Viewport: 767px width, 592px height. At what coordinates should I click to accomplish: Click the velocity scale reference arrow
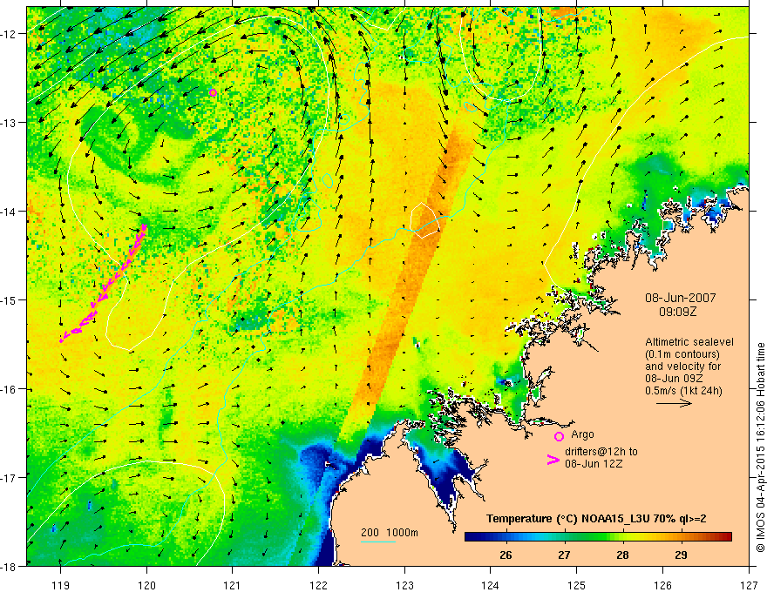[674, 403]
